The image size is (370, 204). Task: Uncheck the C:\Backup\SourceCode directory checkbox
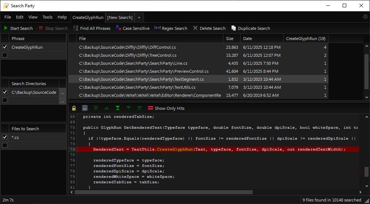[5, 92]
